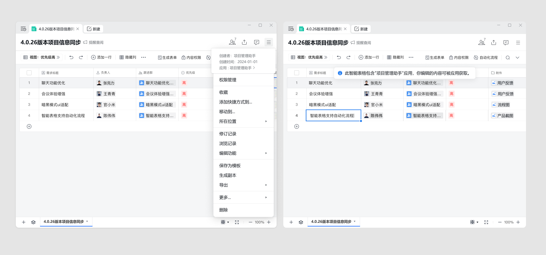Expand the 所在位置 submenu
Image resolution: width=546 pixels, height=255 pixels.
click(243, 121)
